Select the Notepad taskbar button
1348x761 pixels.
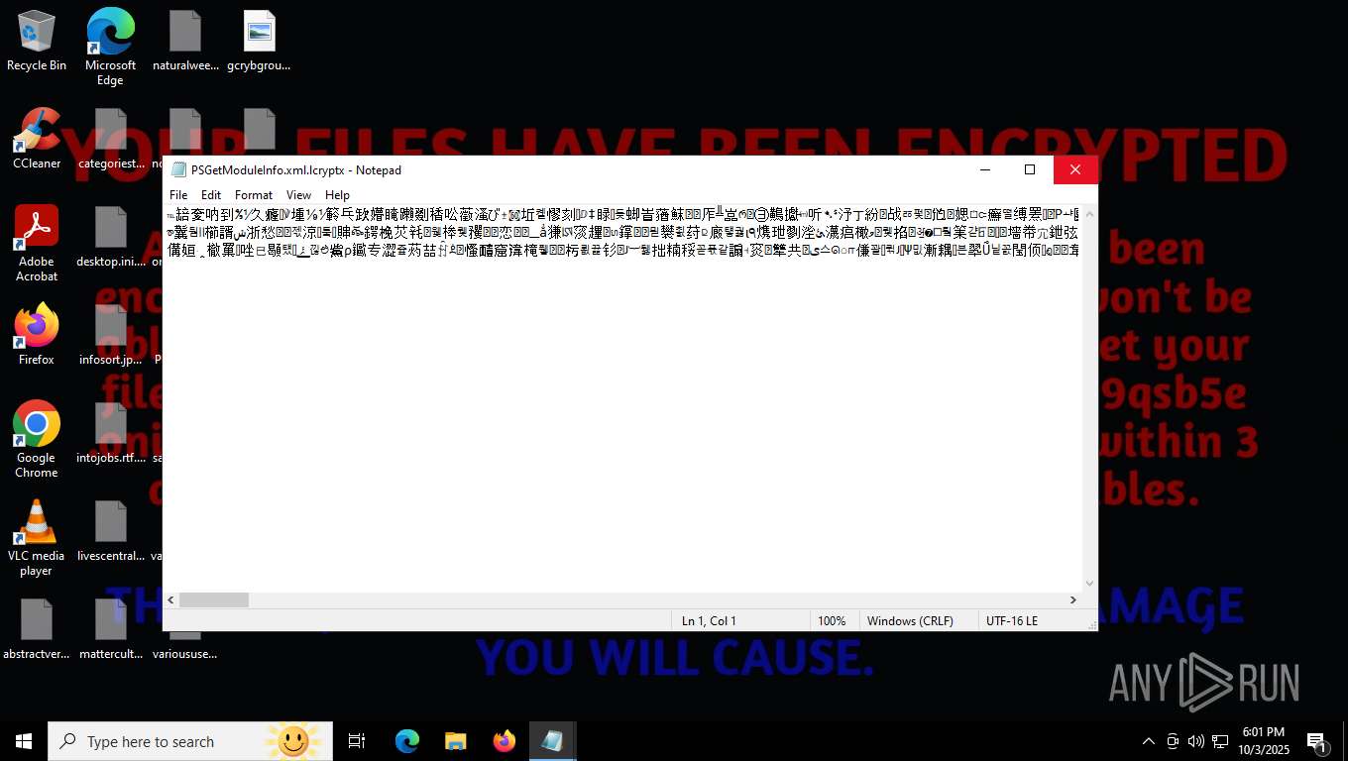(x=553, y=741)
